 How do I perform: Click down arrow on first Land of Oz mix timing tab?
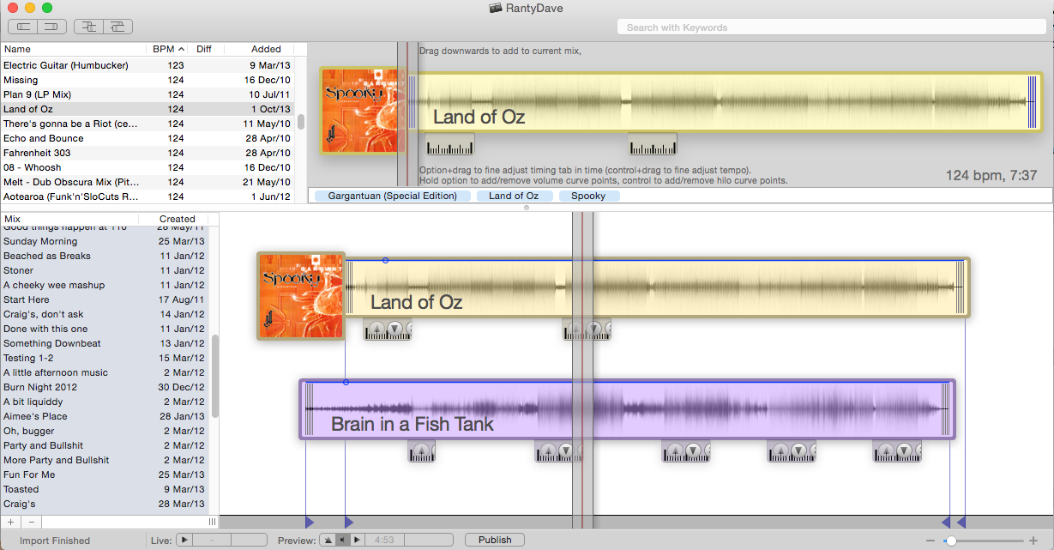(394, 329)
